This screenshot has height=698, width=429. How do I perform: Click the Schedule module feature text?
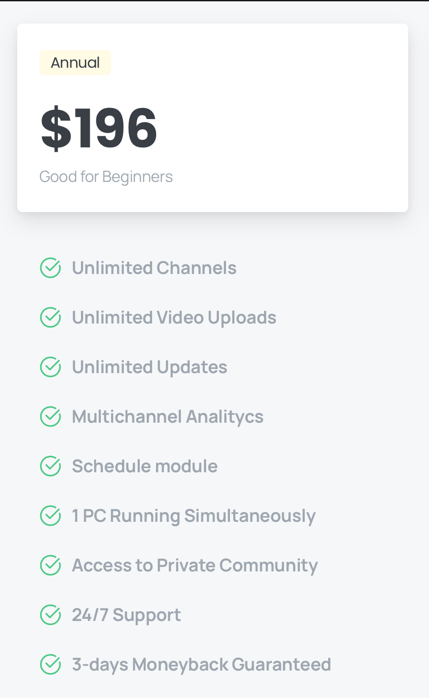tap(145, 467)
